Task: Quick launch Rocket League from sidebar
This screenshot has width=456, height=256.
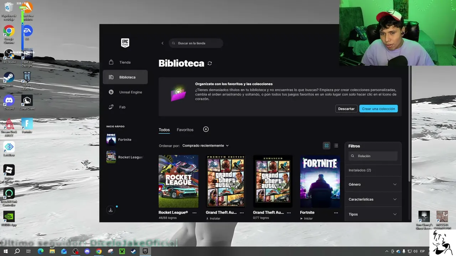Action: point(125,157)
